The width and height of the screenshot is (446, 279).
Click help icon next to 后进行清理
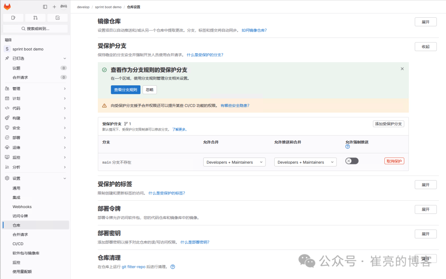173,267
